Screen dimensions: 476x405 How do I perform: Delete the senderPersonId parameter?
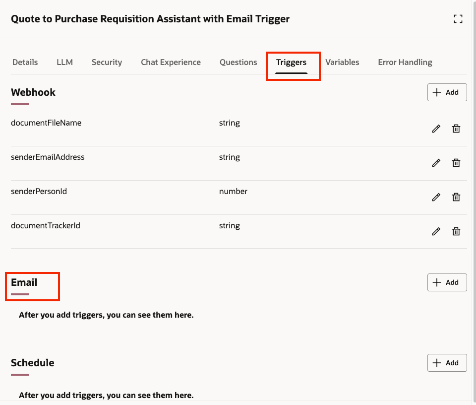coord(456,197)
